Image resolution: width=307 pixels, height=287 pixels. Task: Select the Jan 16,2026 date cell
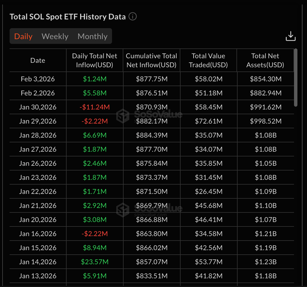38,234
